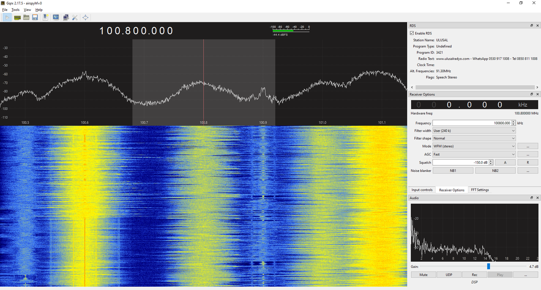The image size is (541, 290).
Task: Open the View menu
Action: (27, 10)
